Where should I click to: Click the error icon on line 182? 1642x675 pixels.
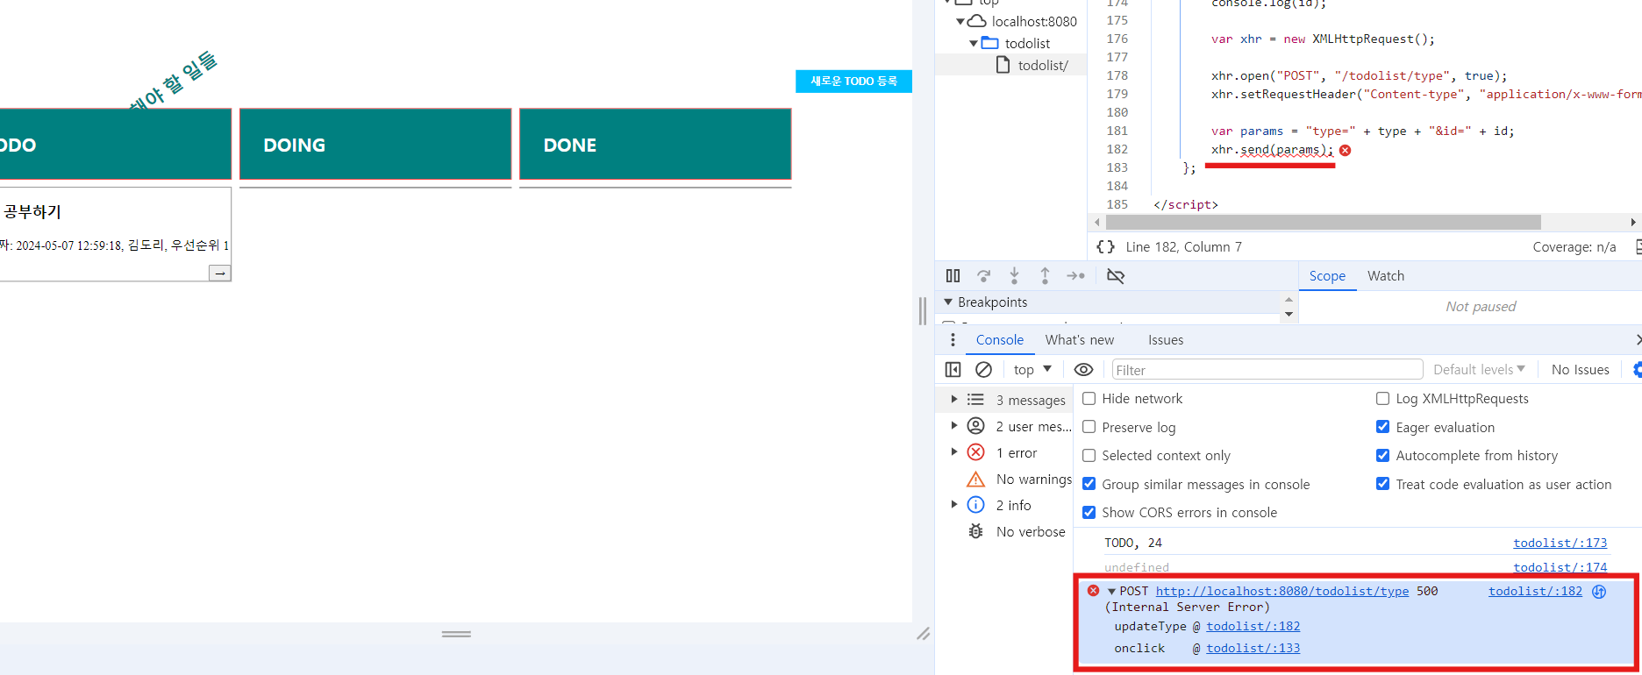click(1345, 150)
